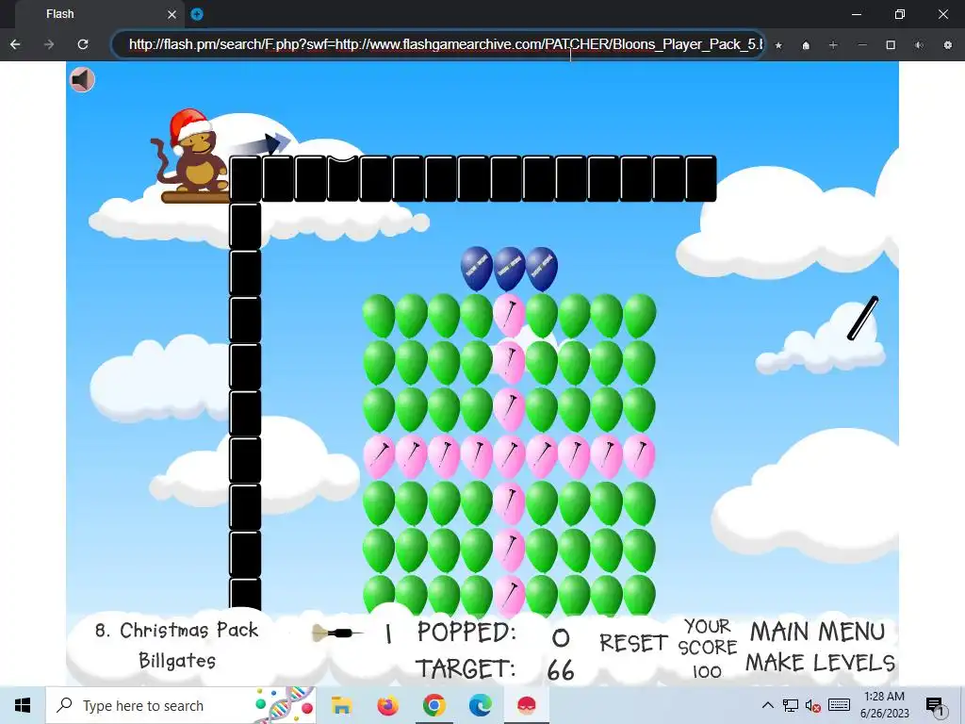Bookmark this page with the star icon

[x=778, y=45]
